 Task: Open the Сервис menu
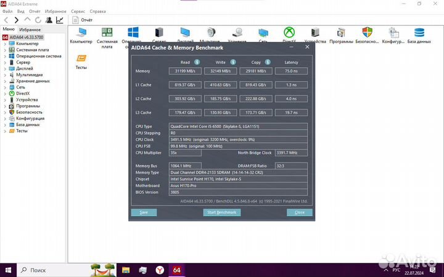coord(78,11)
